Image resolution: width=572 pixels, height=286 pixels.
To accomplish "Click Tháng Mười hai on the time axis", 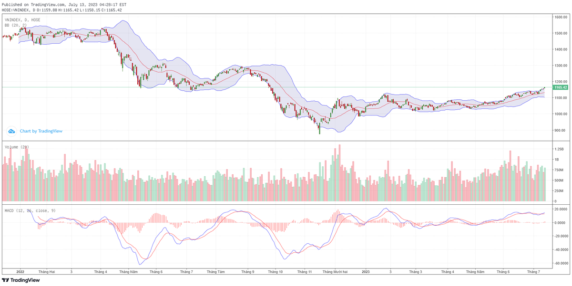I will click(x=335, y=272).
